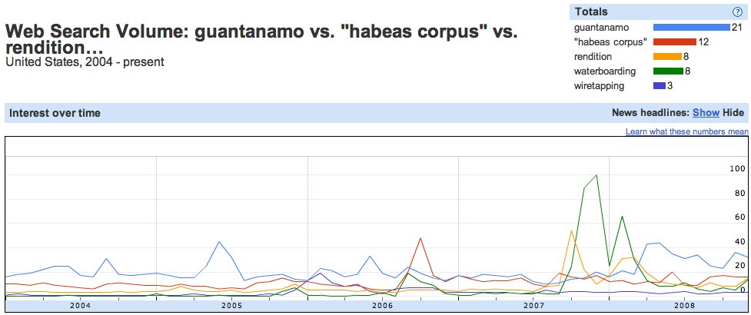The image size is (751, 315).
Task: Select the wiretapping label in Totals
Action: [599, 86]
